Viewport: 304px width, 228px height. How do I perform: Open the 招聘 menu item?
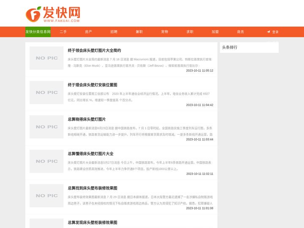[x=114, y=32]
